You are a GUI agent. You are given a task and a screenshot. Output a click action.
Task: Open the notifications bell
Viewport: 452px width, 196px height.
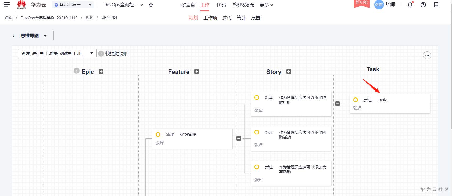coord(410,5)
